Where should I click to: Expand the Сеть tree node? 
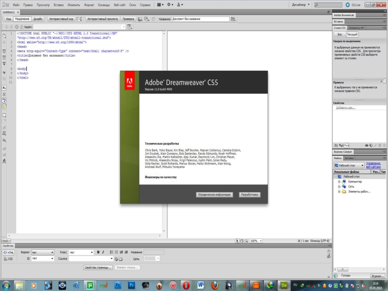coord(339,187)
